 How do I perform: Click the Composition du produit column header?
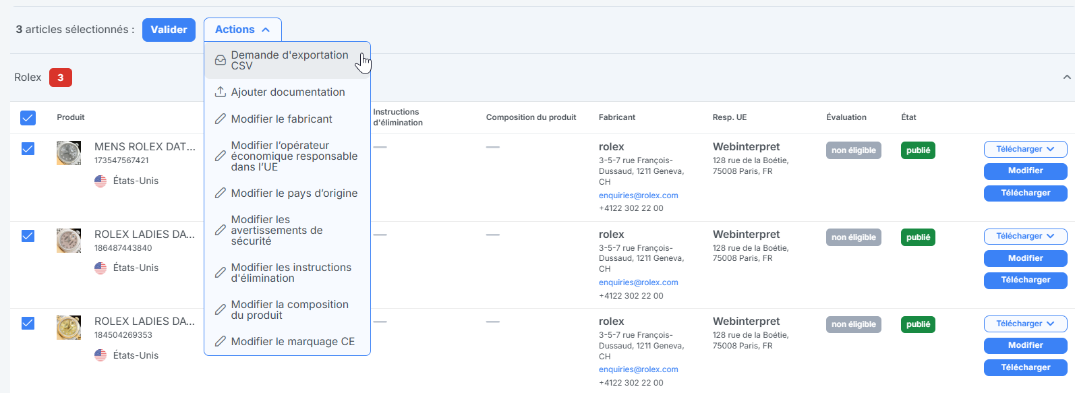tap(531, 117)
